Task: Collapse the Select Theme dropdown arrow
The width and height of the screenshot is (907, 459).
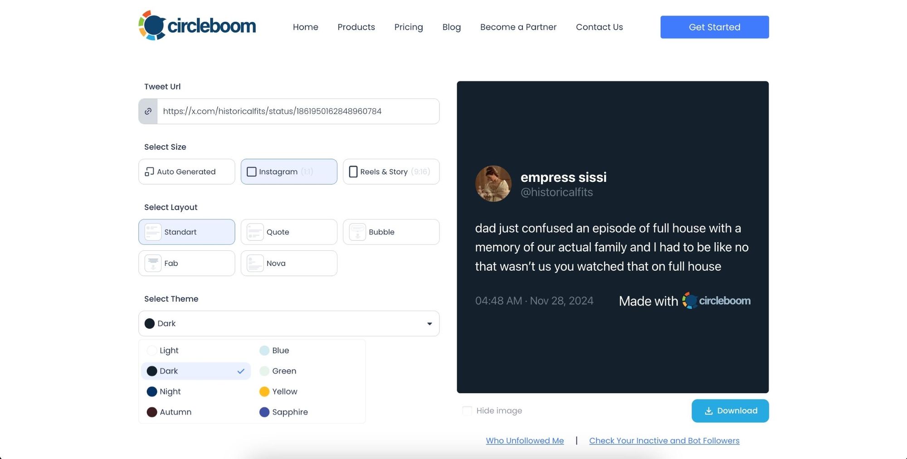Action: point(429,324)
